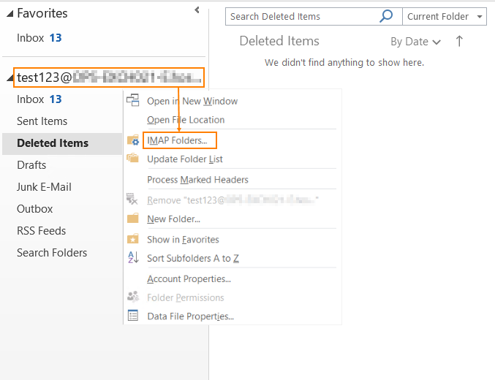Image resolution: width=495 pixels, height=380 pixels.
Task: Reverse sort order with the up arrow
Action: (459, 42)
